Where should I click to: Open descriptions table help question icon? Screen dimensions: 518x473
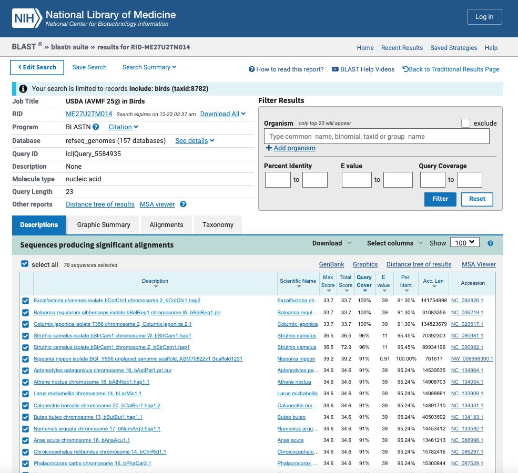point(490,243)
